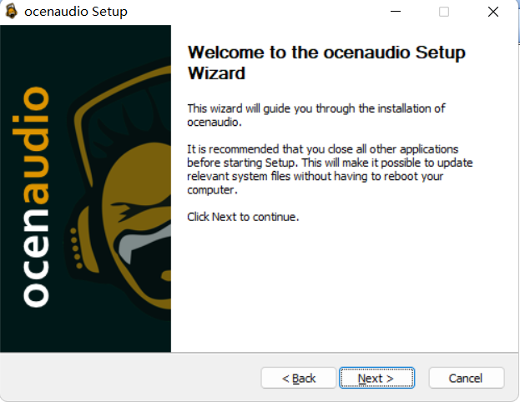This screenshot has height=402, width=520.
Task: Click the greyed-out maximize button
Action: pyautogui.click(x=444, y=13)
